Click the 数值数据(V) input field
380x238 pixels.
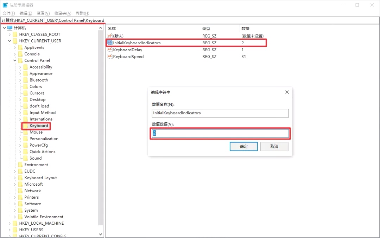click(x=220, y=133)
